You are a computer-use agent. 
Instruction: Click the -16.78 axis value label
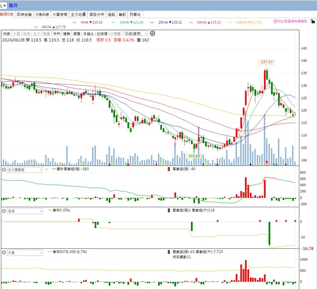click(308, 249)
